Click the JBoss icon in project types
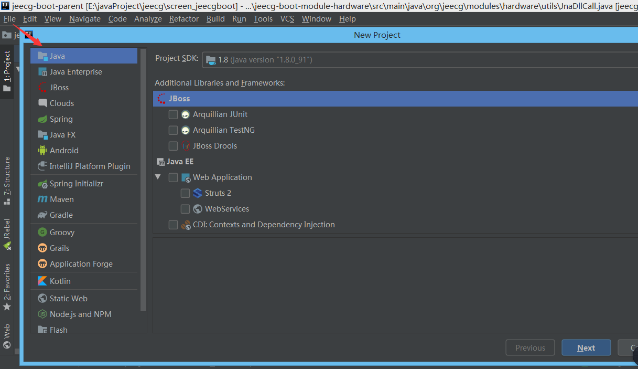Viewport: 638px width, 369px height. point(42,87)
